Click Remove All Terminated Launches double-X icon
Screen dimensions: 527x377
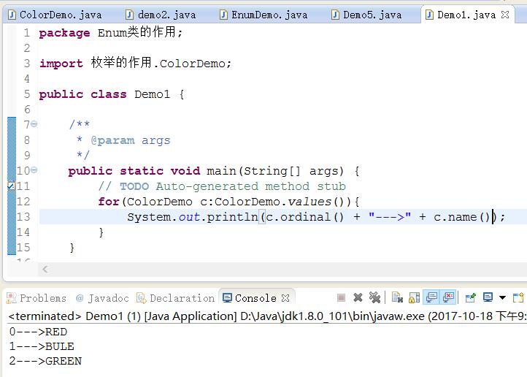[x=374, y=297]
